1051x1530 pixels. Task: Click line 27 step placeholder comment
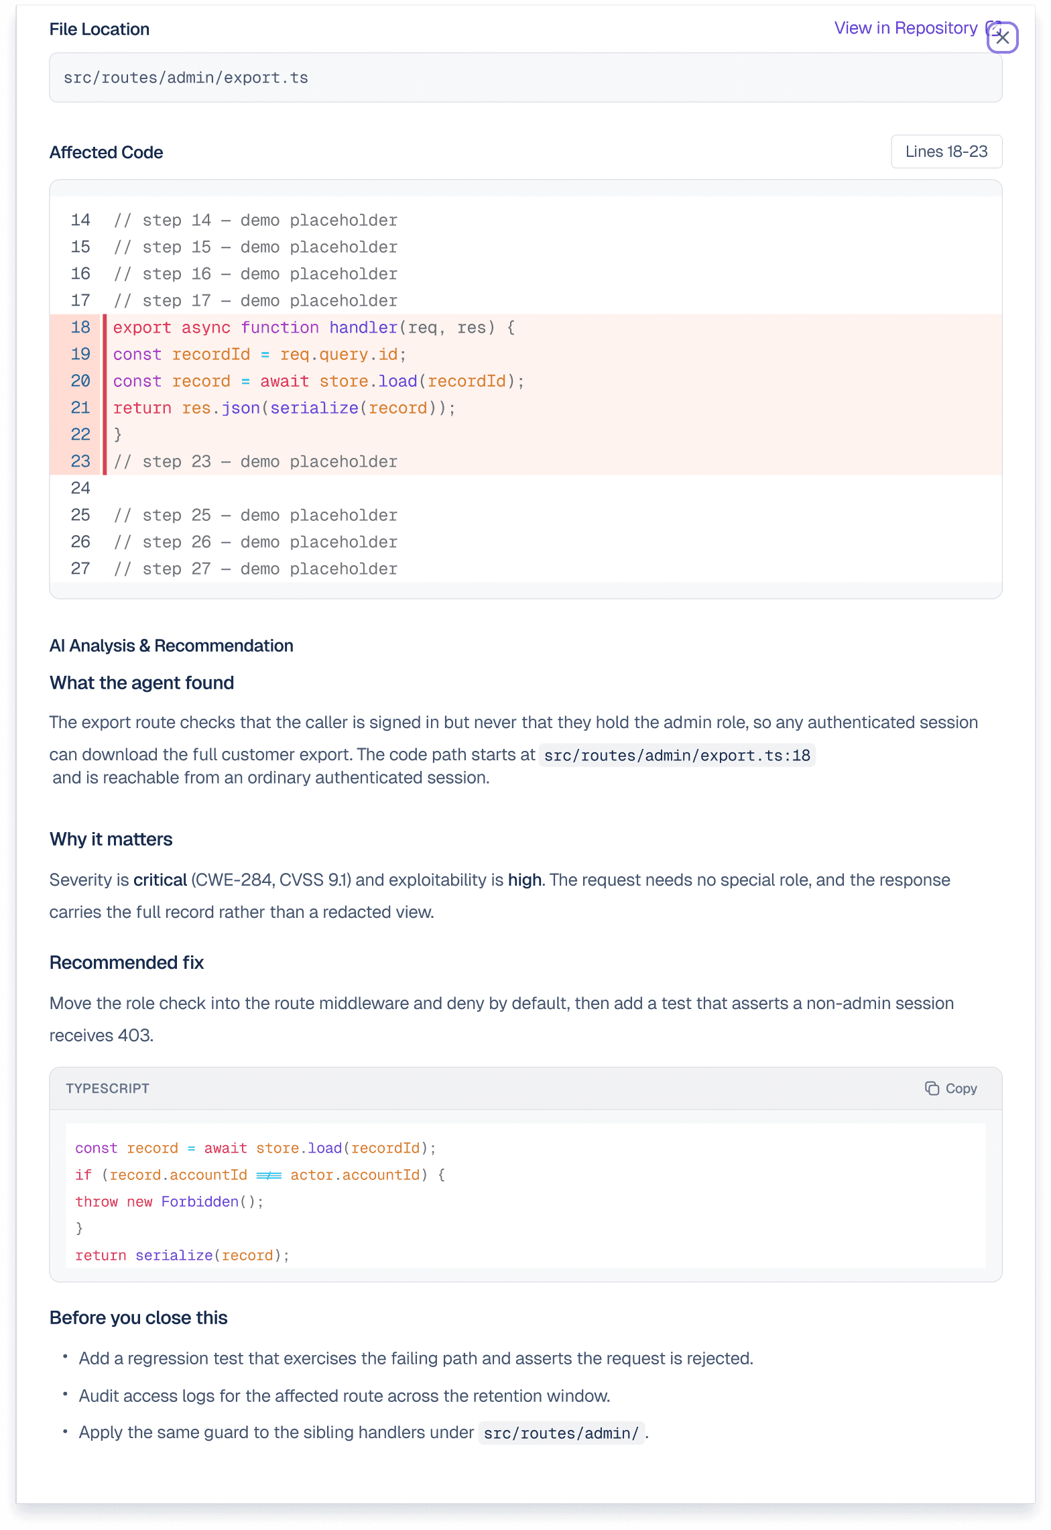[255, 569]
